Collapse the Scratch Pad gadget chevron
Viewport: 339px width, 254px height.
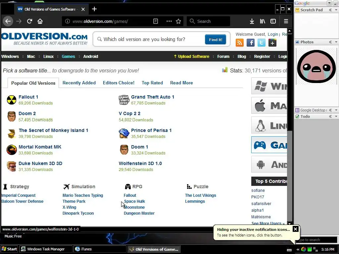click(x=330, y=10)
